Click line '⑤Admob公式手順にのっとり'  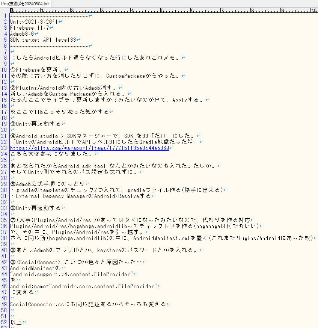click(x=47, y=184)
